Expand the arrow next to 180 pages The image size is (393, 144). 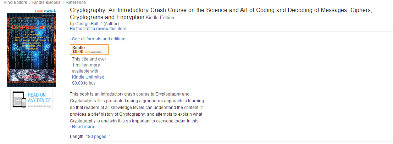coord(110,136)
